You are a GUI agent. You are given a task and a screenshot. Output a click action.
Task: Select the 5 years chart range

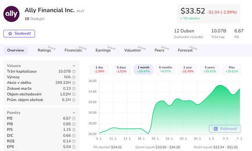pos(210,69)
